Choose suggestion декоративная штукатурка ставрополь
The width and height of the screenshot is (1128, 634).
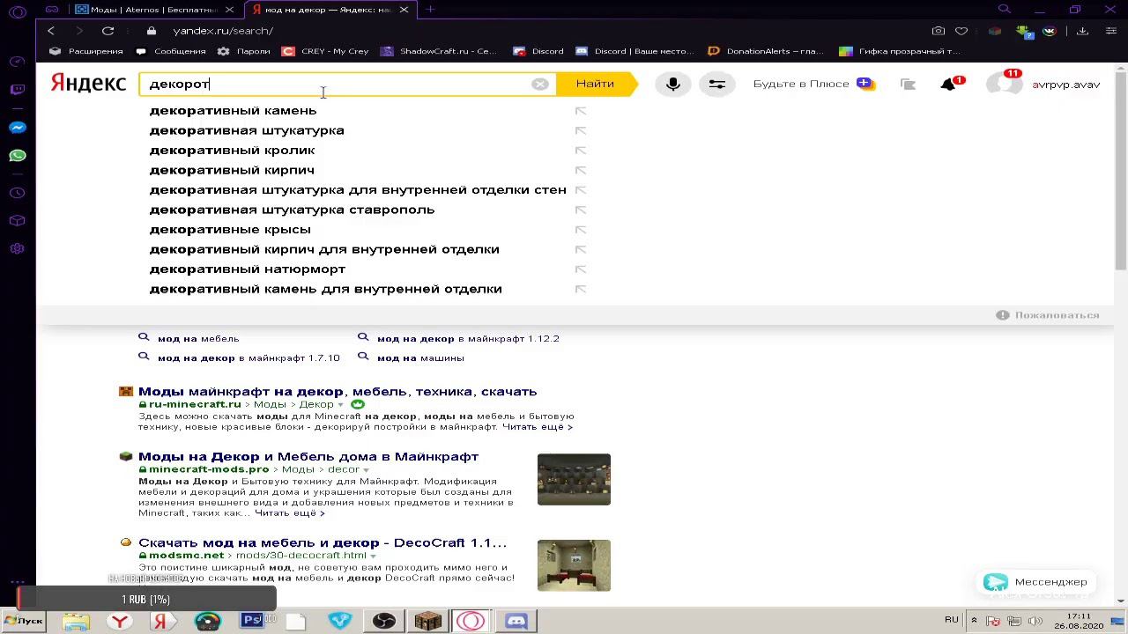(x=292, y=210)
